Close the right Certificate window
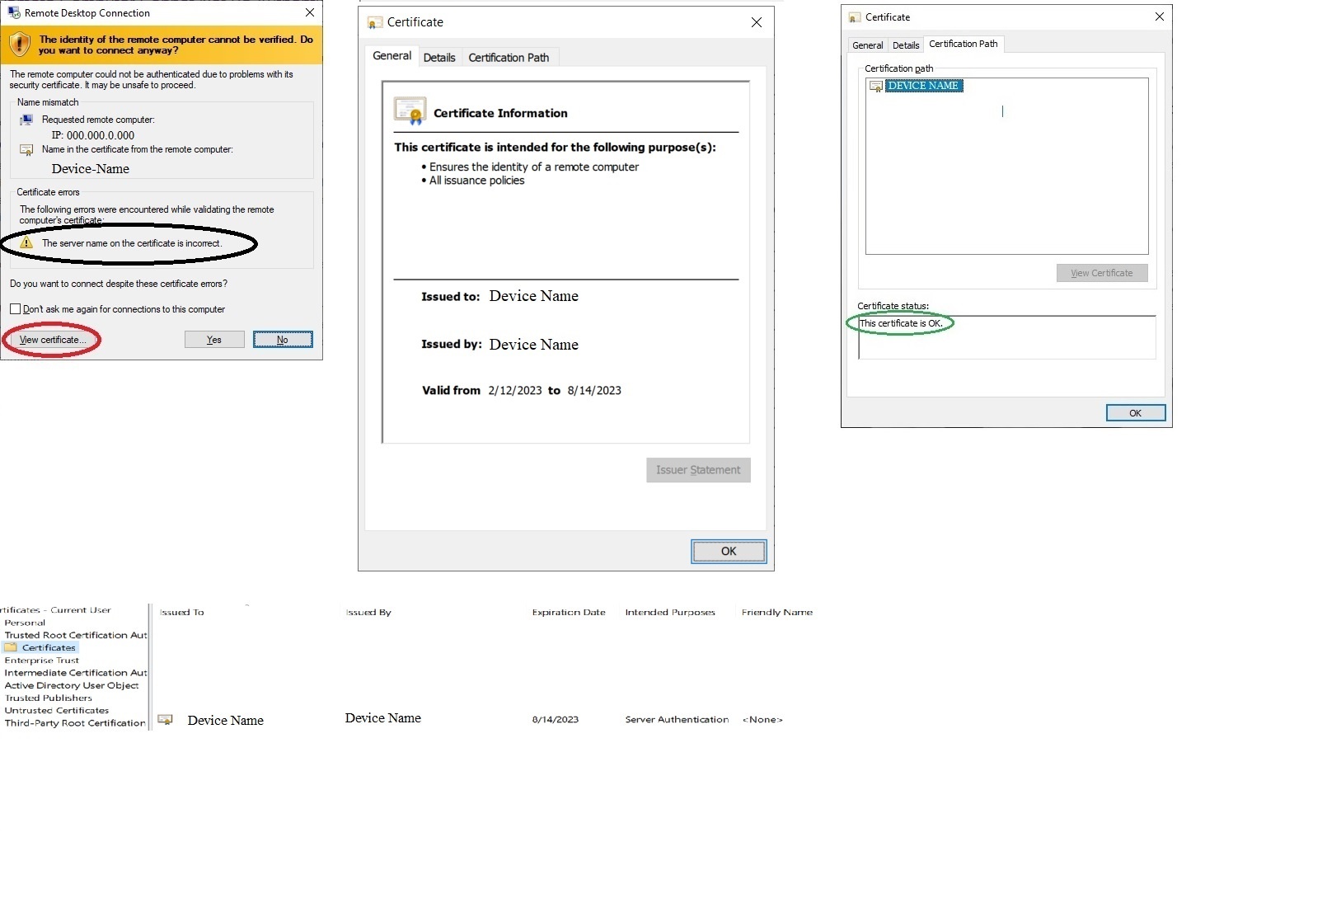Screen dimensions: 1327x898 click(1159, 16)
